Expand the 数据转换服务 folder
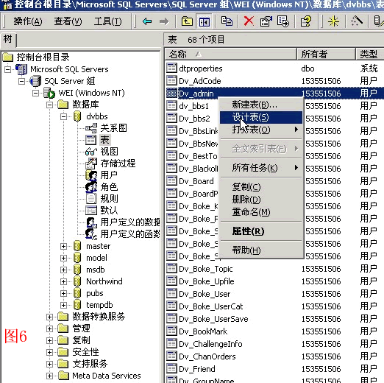384x383 pixels. click(x=49, y=317)
